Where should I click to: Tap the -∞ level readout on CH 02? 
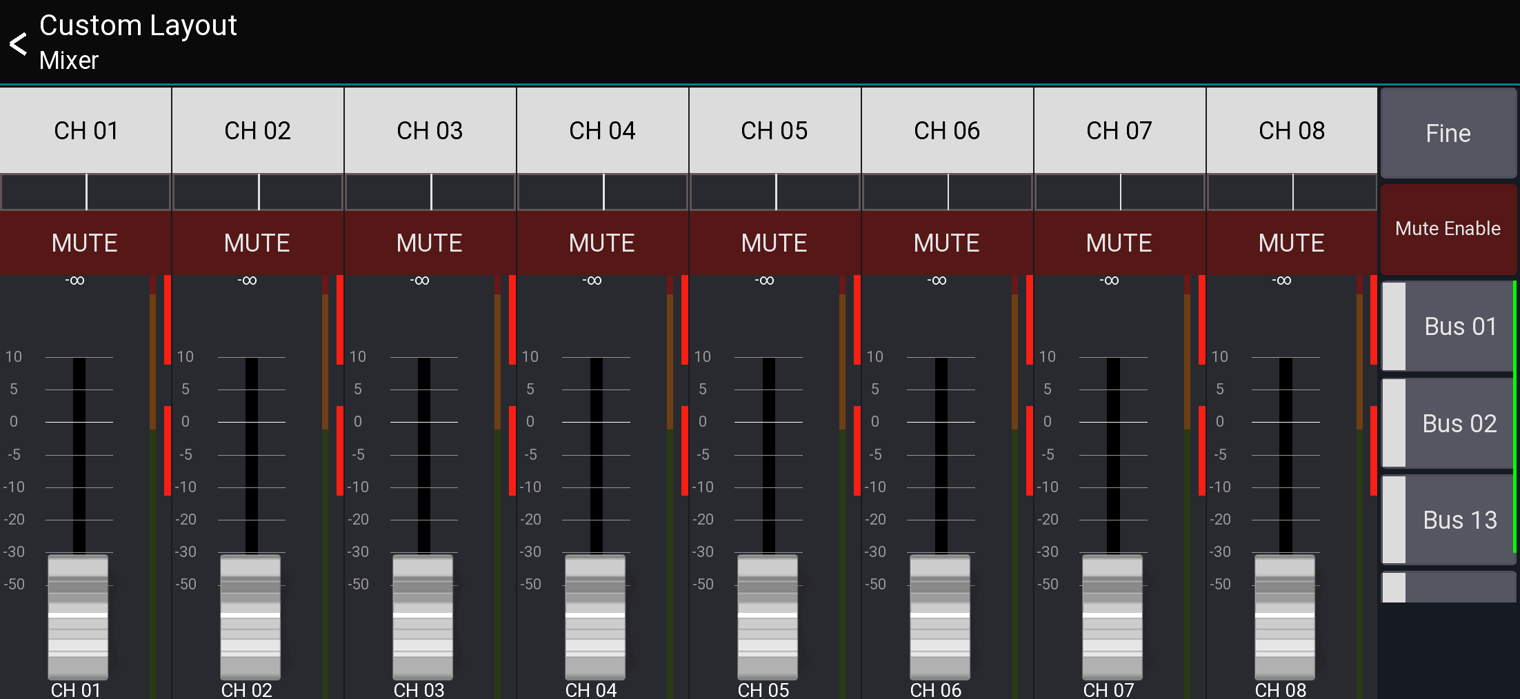(248, 280)
